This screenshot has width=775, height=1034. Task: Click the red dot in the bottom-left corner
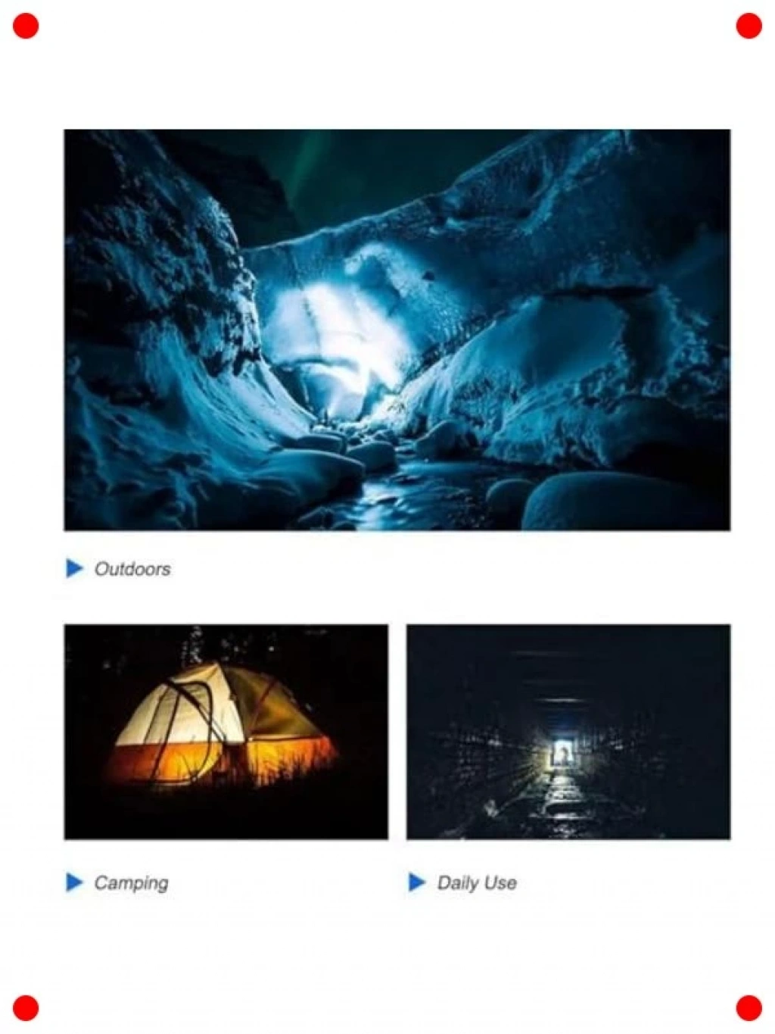pos(26,1008)
